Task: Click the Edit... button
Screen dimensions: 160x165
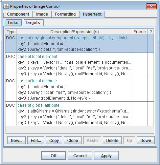Action: click(36, 140)
